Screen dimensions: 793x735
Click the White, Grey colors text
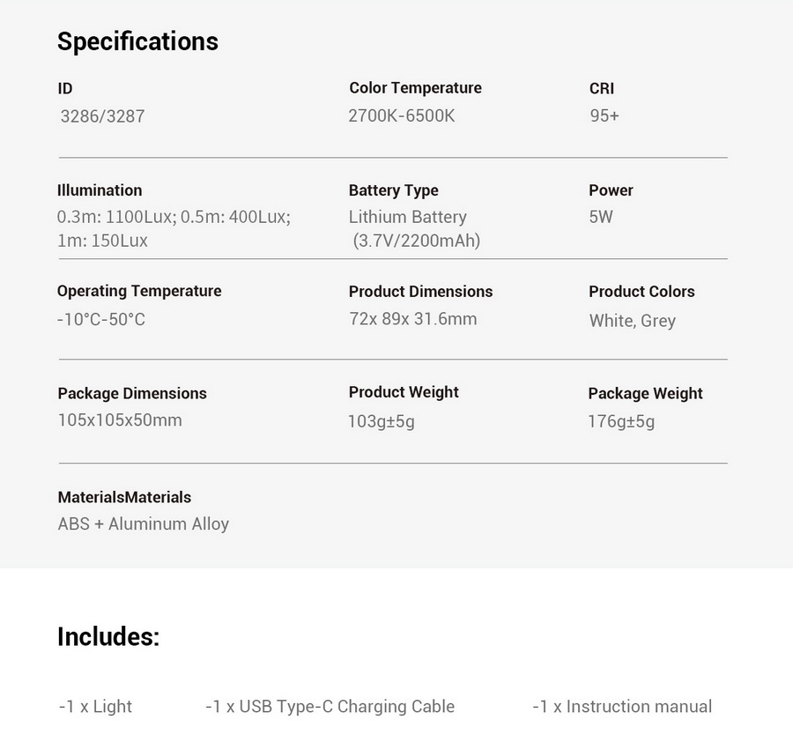point(632,321)
